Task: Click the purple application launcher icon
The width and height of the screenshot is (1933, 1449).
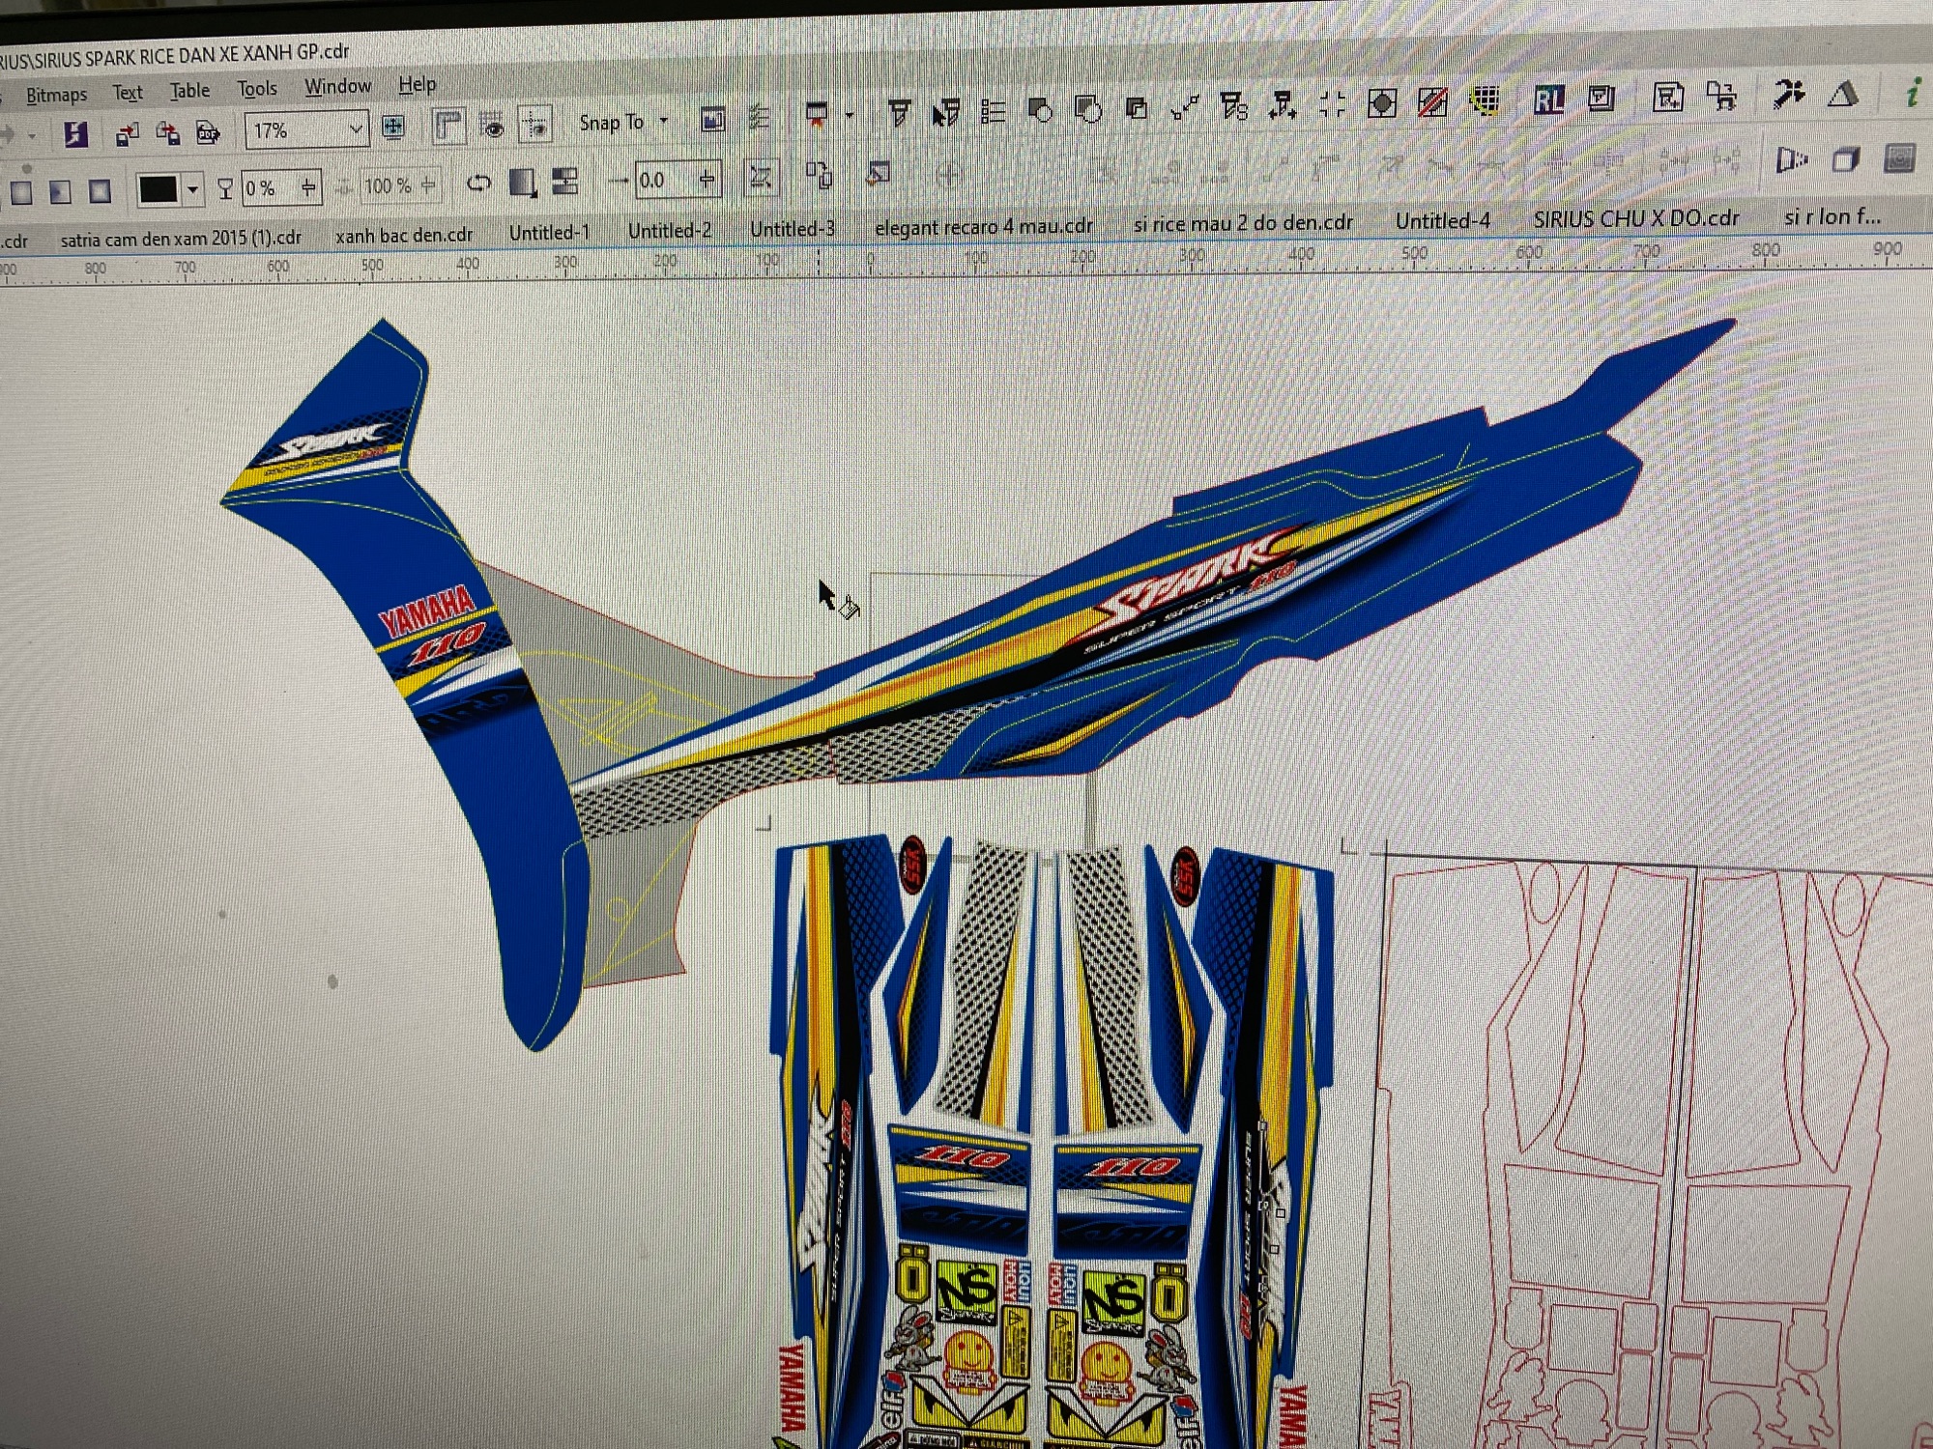Action: point(75,134)
